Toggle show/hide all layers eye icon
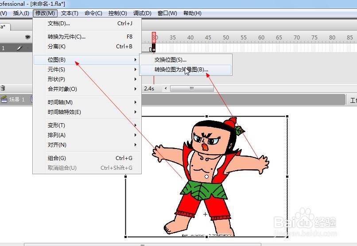Viewport: 357px width, 246px height. (x=27, y=37)
